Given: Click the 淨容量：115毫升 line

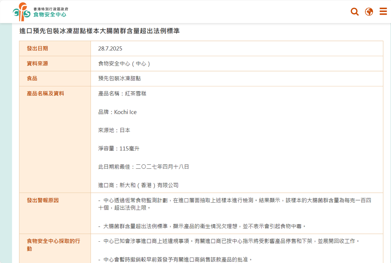Looking at the screenshot, I should [119, 149].
